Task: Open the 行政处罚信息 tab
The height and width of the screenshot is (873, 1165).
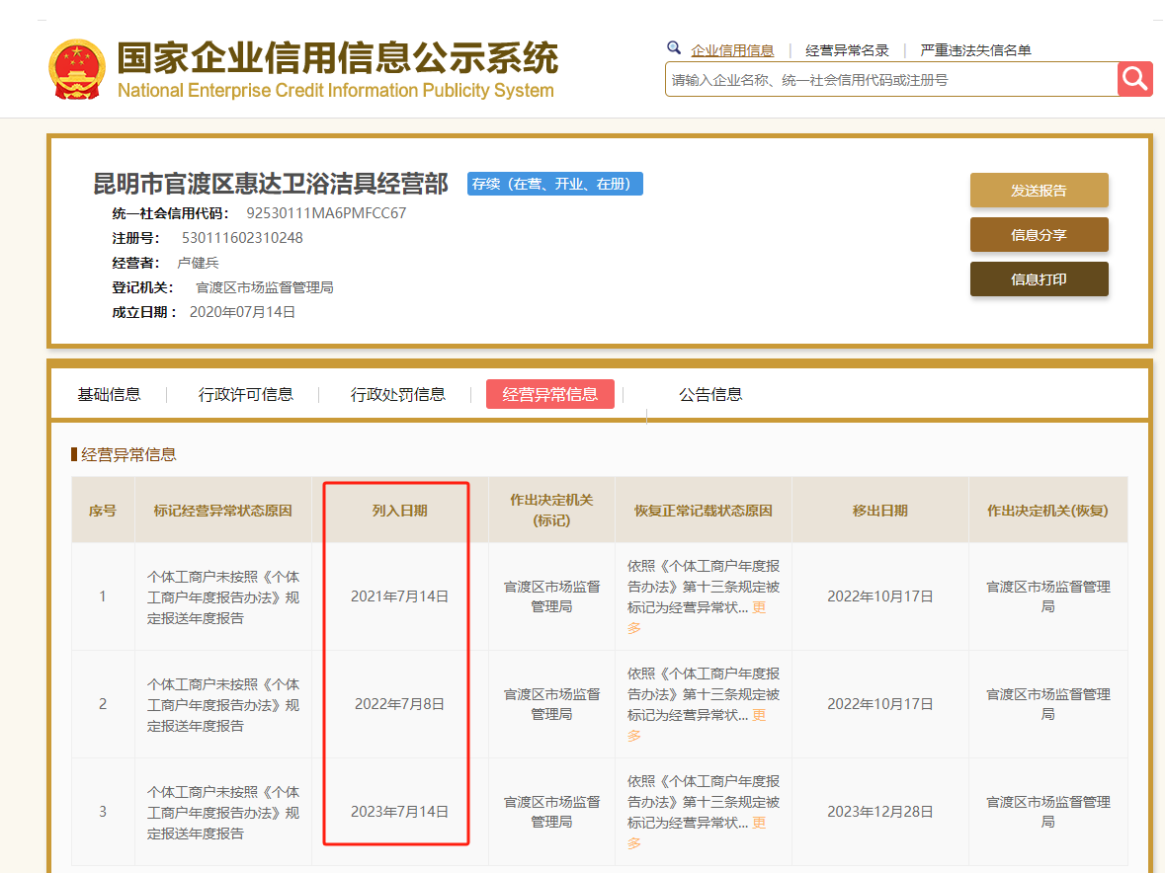Action: click(398, 394)
